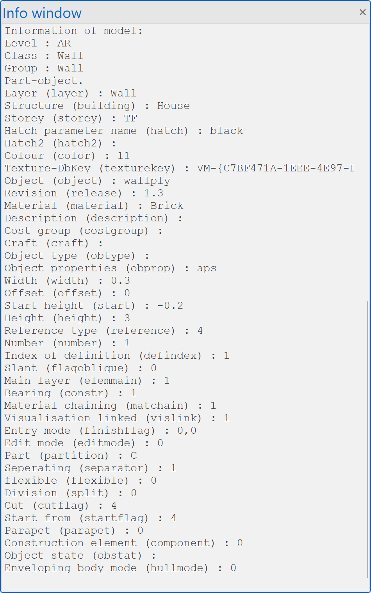Viewport: 371px width, 593px height.
Task: Select the Part partition C line
Action: pos(71,456)
